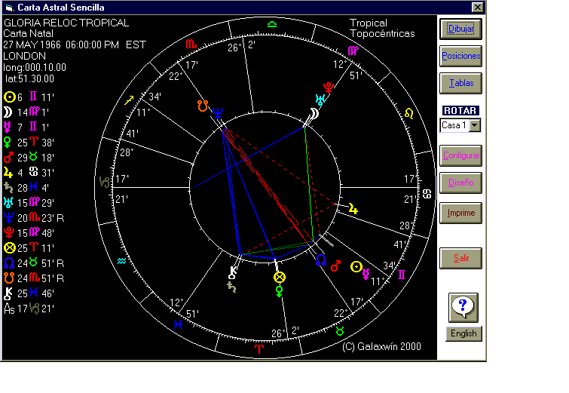The image size is (569, 393).
Task: Select the yellow Jupiter glyph on chart
Action: click(353, 207)
